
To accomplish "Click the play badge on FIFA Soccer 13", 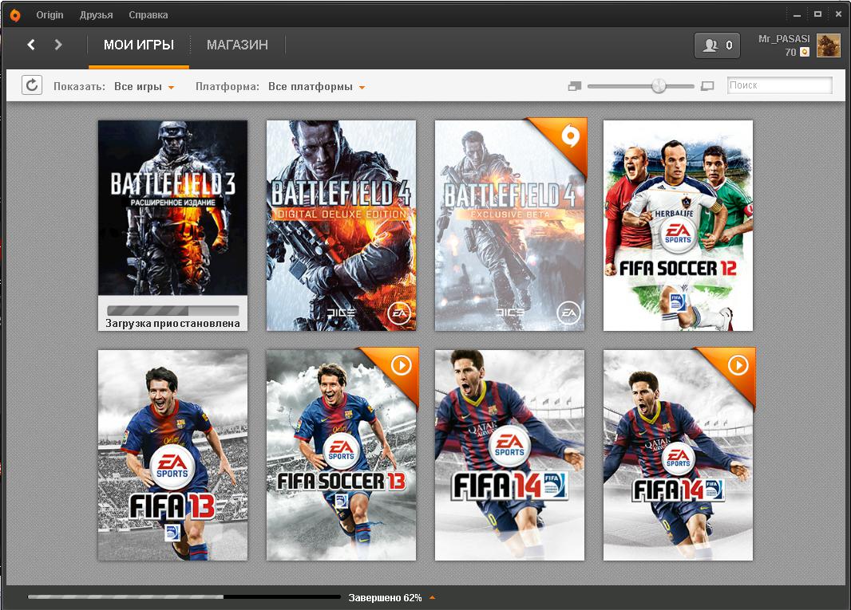I will [x=401, y=365].
